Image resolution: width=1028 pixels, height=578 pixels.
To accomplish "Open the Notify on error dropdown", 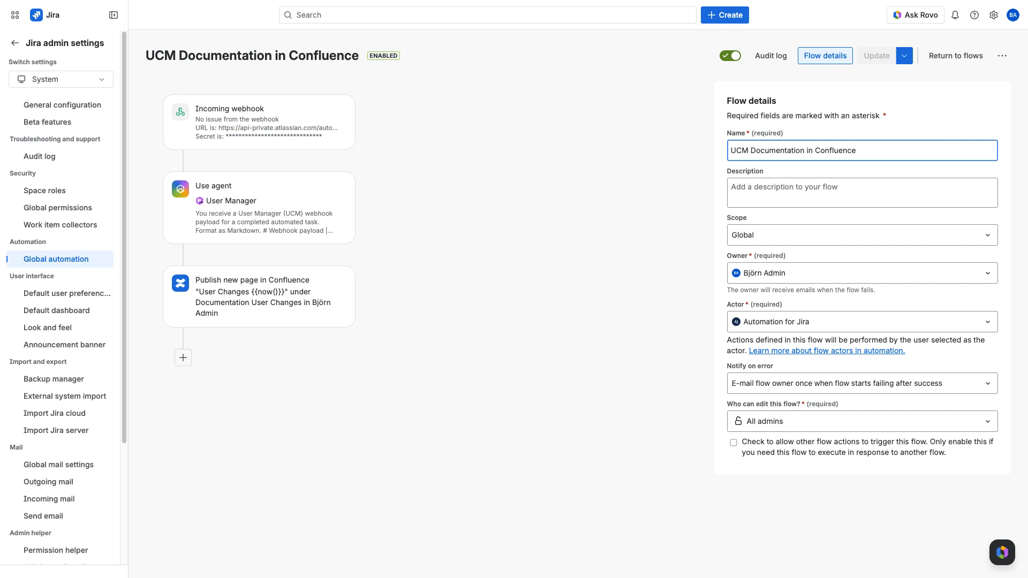I will [862, 383].
